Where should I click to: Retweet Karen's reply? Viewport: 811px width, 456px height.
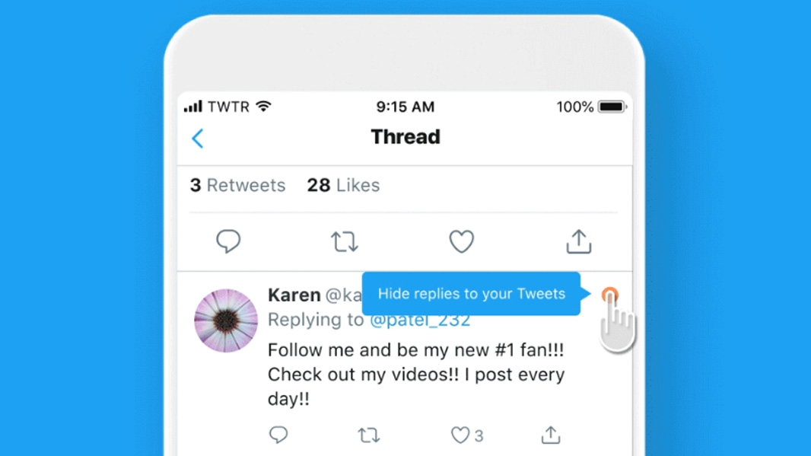[369, 435]
